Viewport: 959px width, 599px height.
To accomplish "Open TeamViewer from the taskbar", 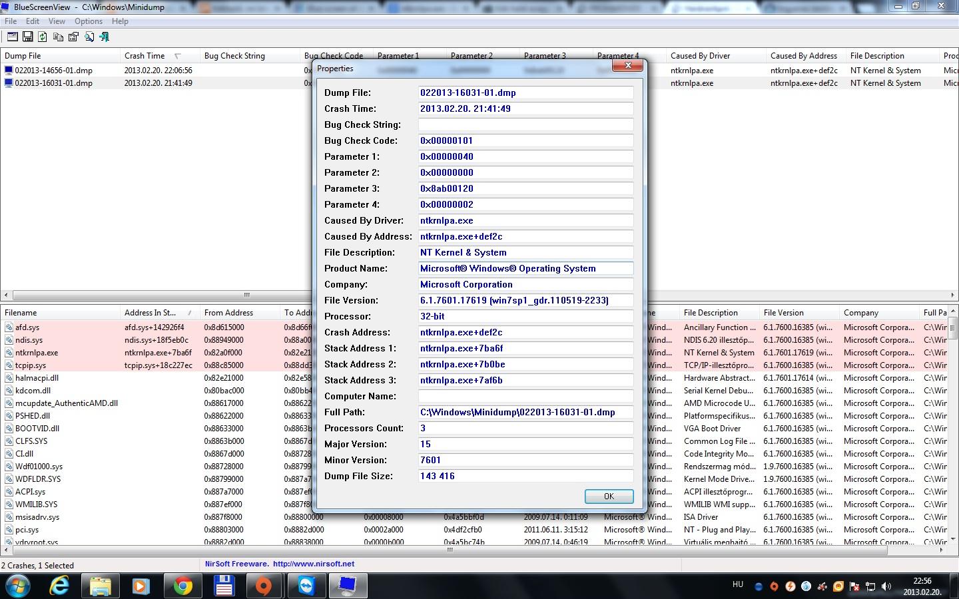I will tap(306, 586).
